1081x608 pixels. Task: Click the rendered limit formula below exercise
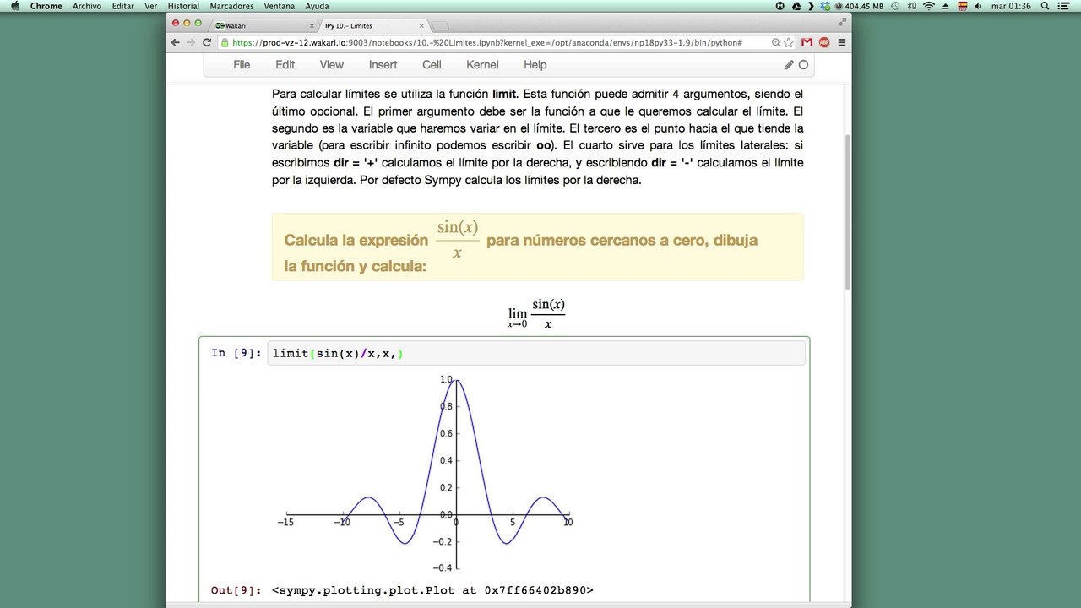tap(537, 314)
